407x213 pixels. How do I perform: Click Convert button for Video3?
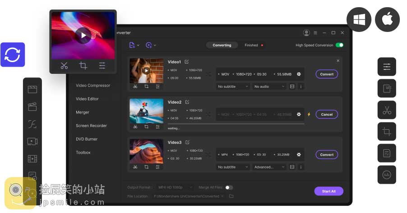327,155
